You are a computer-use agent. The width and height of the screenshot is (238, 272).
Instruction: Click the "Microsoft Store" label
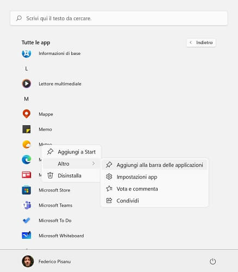[54, 190]
